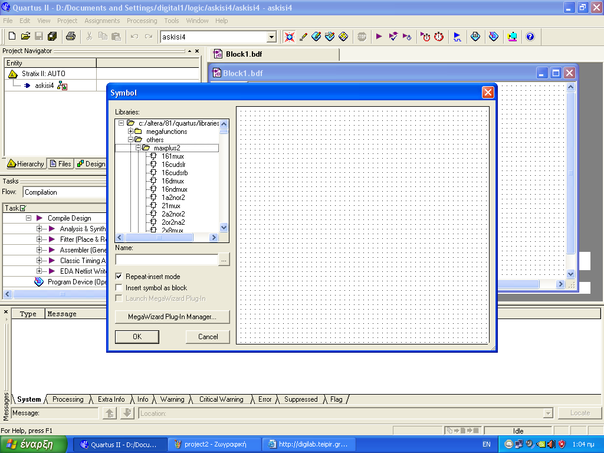Screen dimensions: 604x453
Task: Collapse the others library folder
Action: click(130, 139)
